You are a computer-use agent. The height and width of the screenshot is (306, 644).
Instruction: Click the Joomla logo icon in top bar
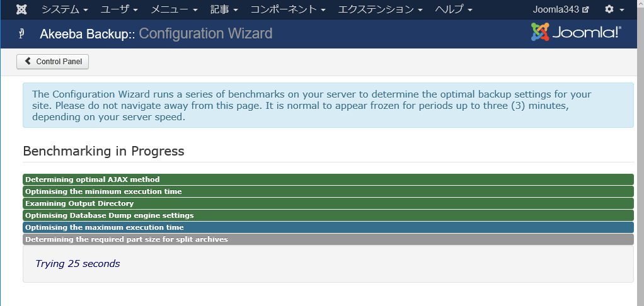[x=21, y=9]
